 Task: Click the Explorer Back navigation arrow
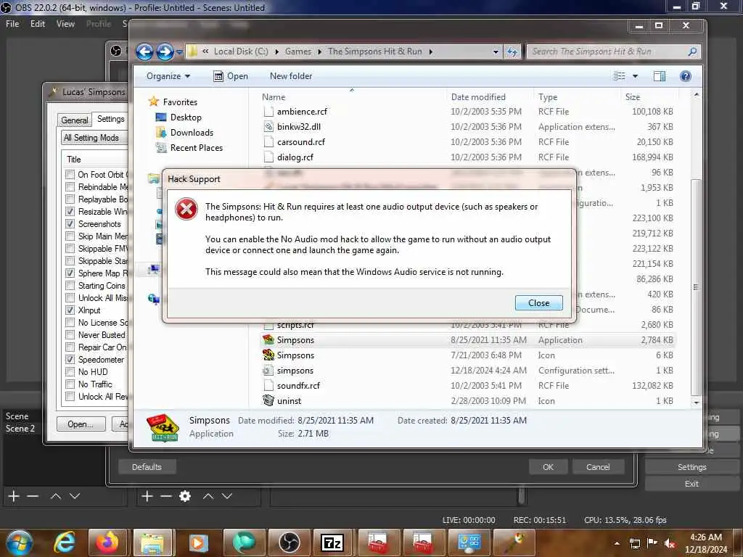pyautogui.click(x=144, y=51)
